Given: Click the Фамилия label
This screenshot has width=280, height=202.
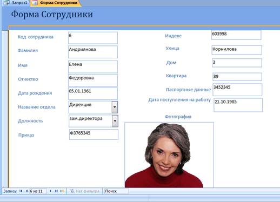Looking at the screenshot, I should [x=28, y=50].
